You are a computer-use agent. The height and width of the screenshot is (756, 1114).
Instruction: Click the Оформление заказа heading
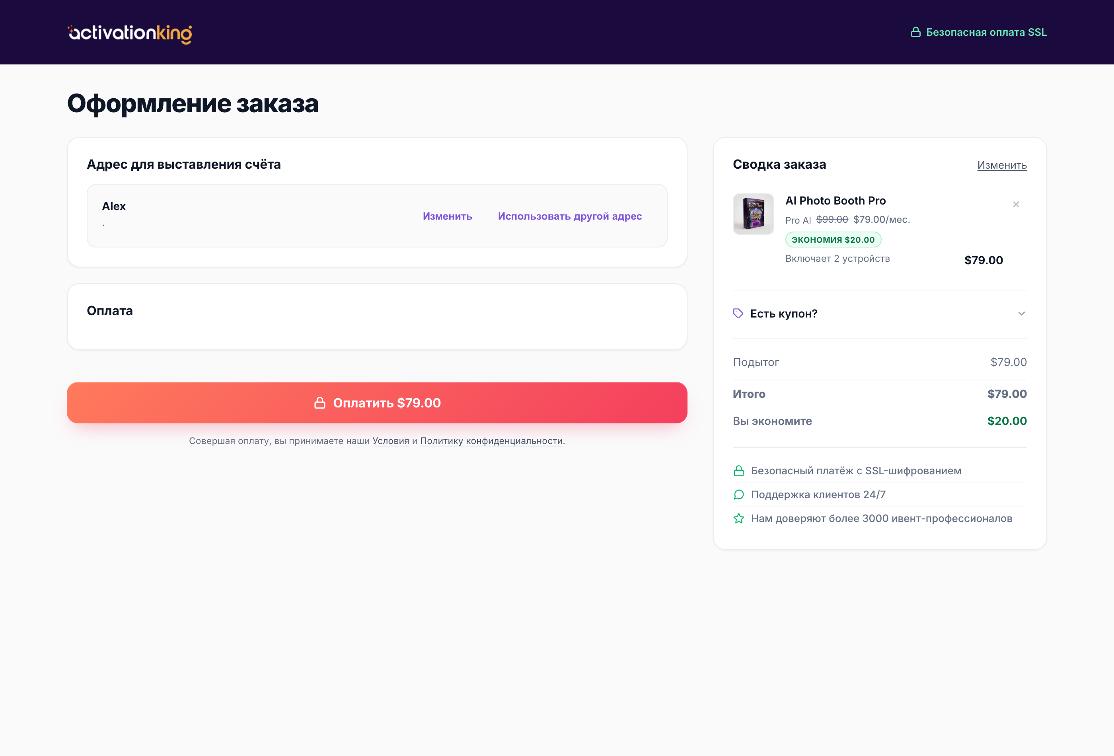[x=193, y=103]
